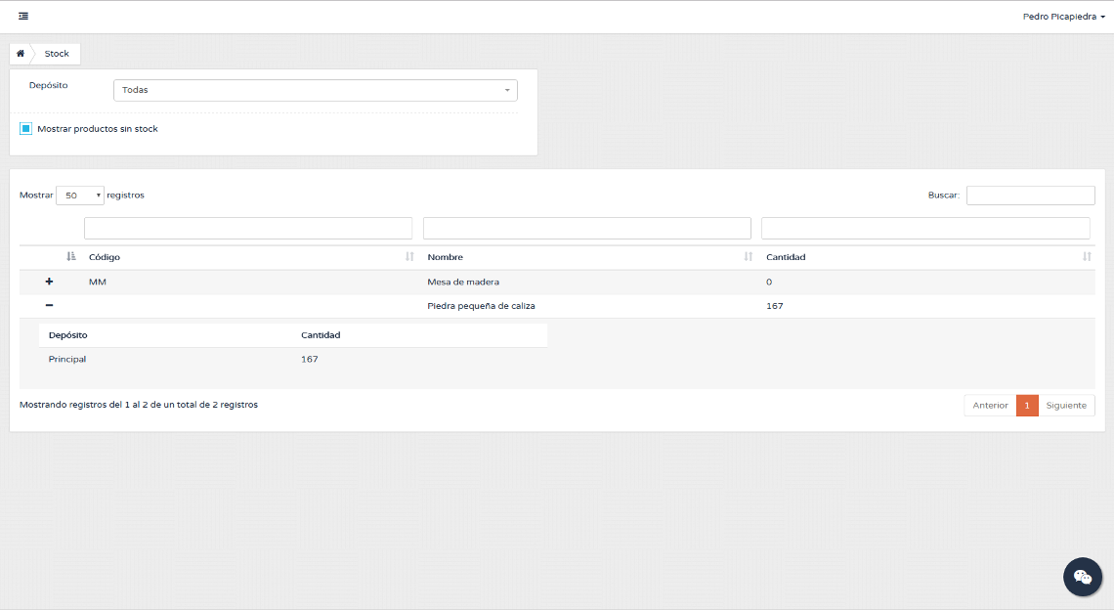
Task: Open the records-per-page dropdown showing 50
Action: point(80,196)
